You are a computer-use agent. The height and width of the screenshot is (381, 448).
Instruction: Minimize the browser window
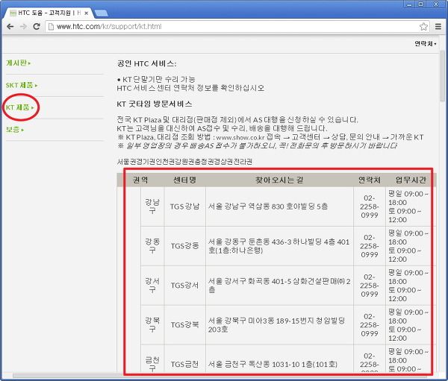[410, 4]
